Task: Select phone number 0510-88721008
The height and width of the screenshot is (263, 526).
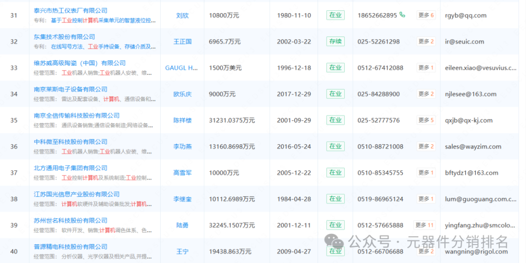Action: [x=380, y=147]
